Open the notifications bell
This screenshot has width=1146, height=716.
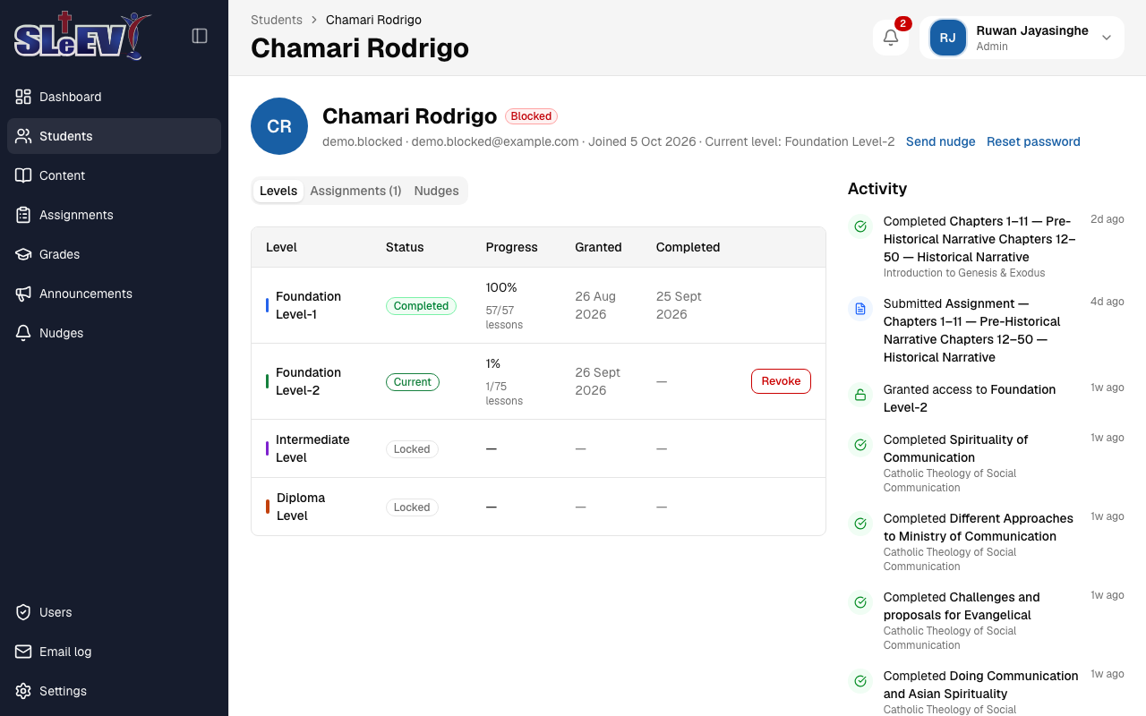point(891,38)
